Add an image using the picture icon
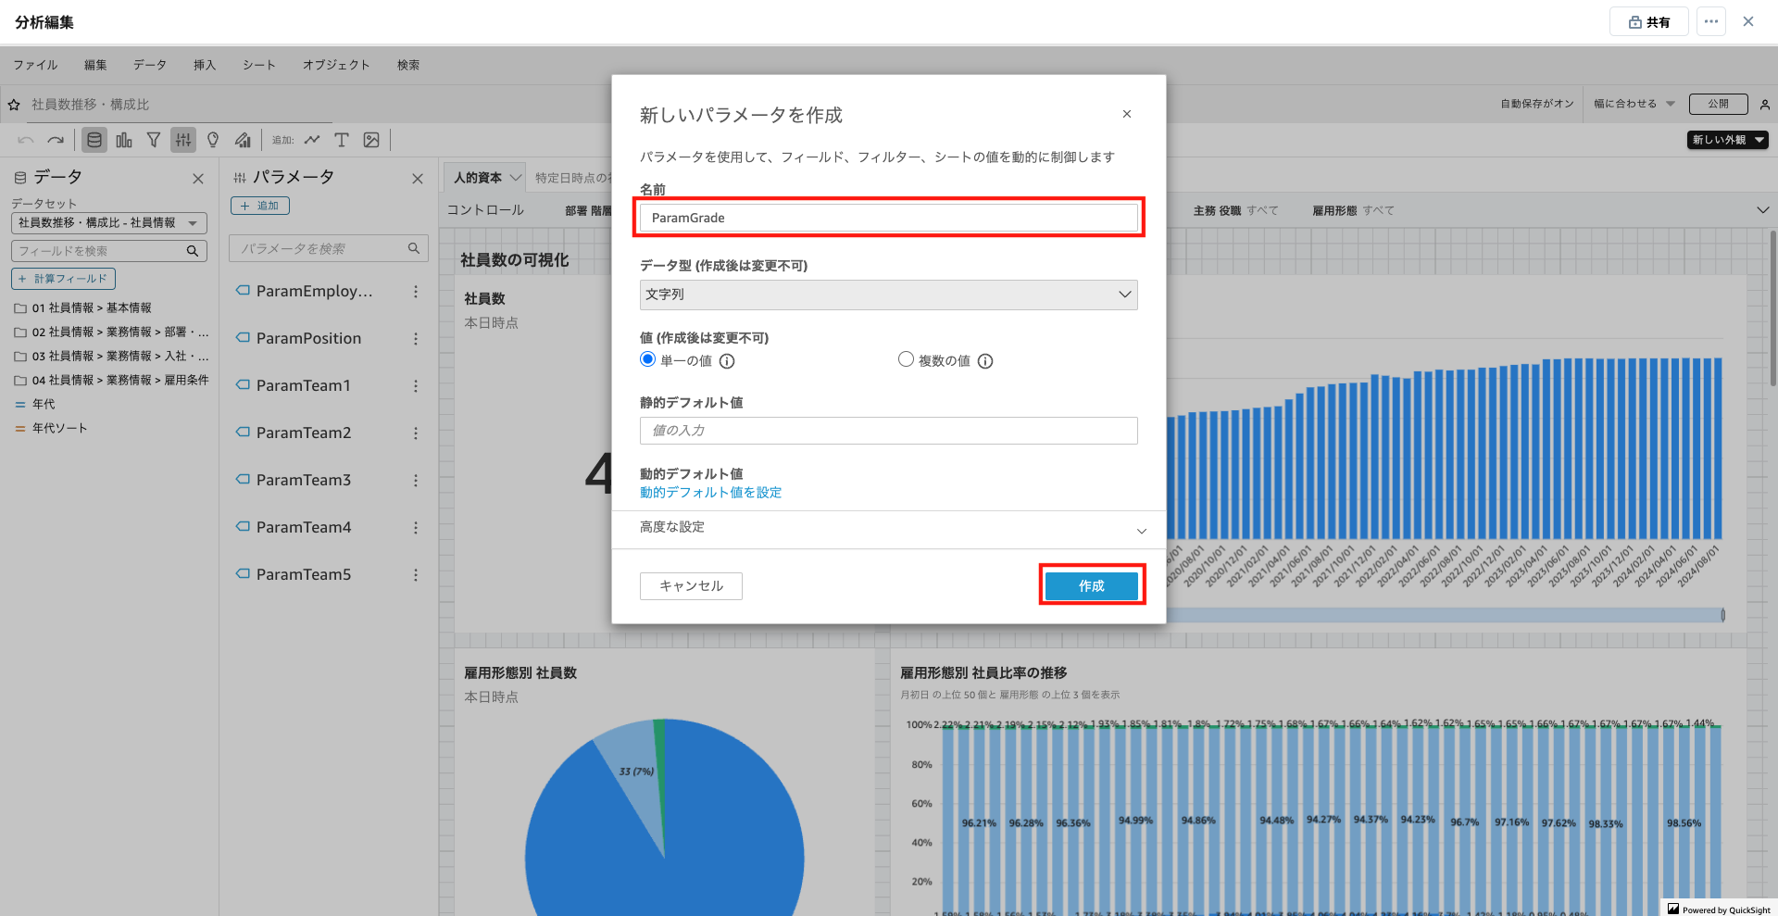The image size is (1778, 916). tap(371, 140)
